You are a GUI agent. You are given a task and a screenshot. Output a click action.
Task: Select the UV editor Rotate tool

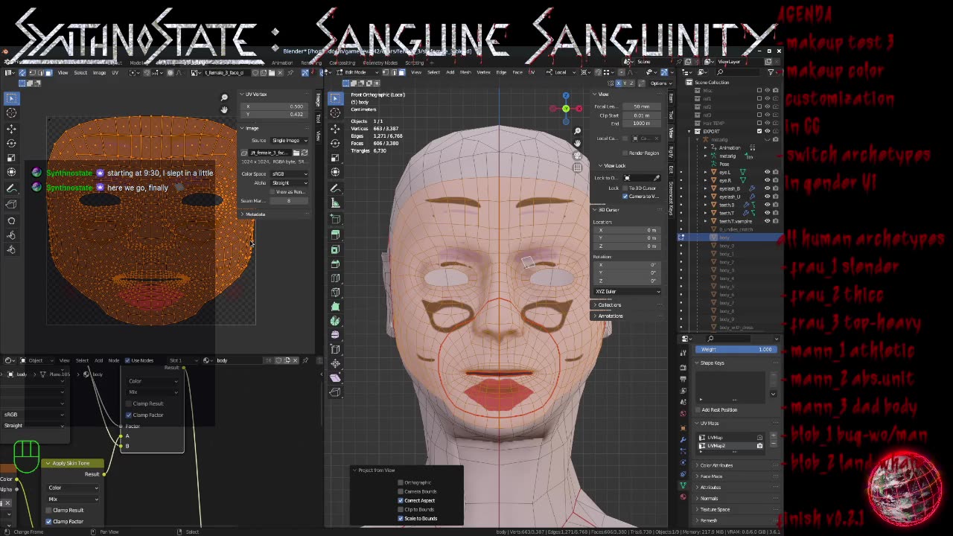pos(11,143)
